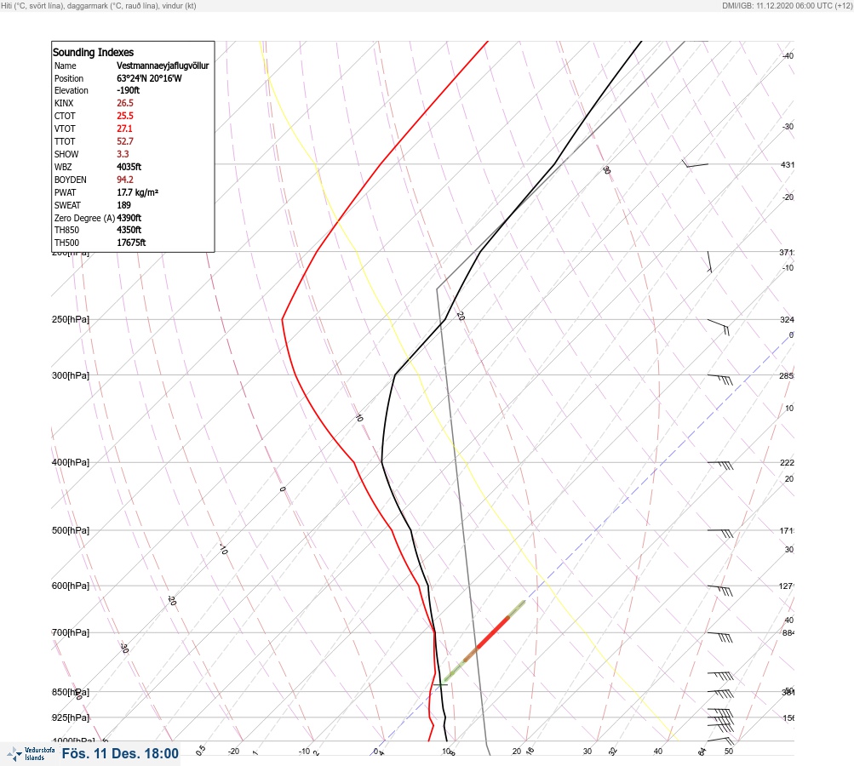Click the Zero Degree (A) label

click(x=84, y=218)
